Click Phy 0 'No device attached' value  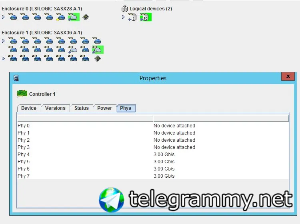coord(174,126)
